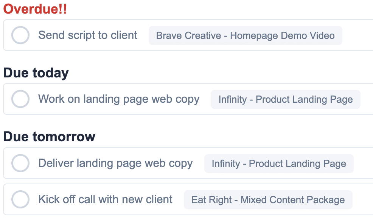Click the 'Due tomorrow' section heading
Screen dimensions: 373x219
click(x=49, y=137)
